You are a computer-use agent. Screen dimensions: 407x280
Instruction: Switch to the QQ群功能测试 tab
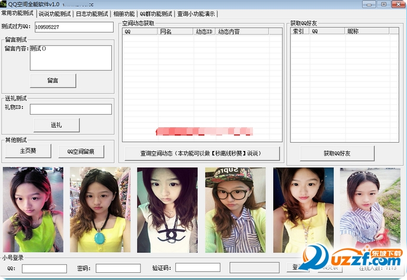click(156, 14)
